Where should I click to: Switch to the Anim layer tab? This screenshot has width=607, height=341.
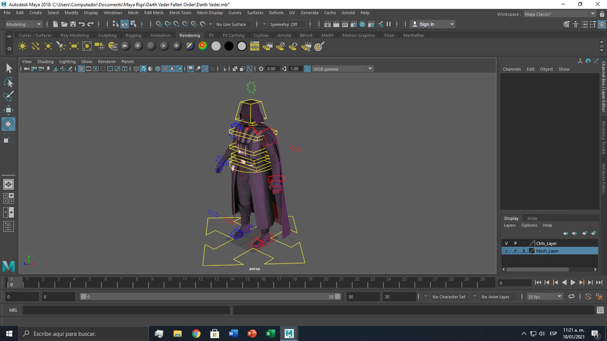pos(532,218)
